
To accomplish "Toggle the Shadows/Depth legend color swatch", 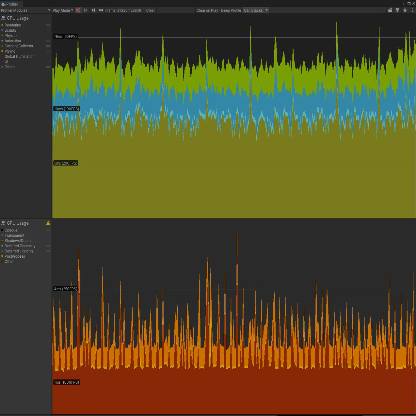I will (2, 241).
